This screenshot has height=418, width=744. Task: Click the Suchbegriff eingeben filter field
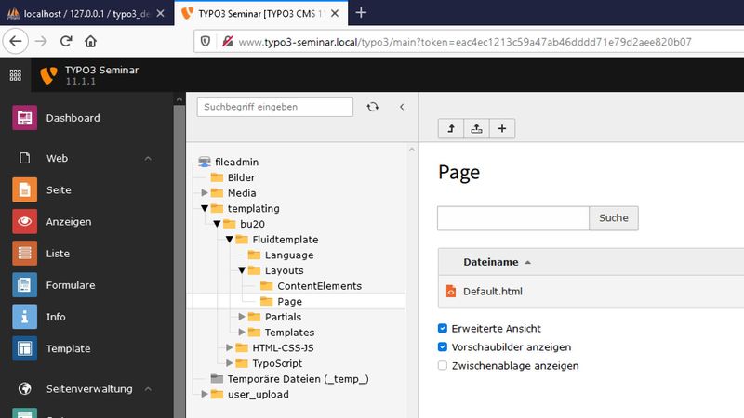274,107
